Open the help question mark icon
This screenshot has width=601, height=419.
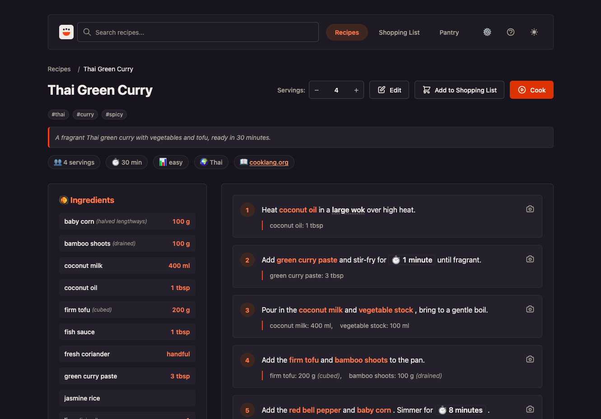[511, 32]
